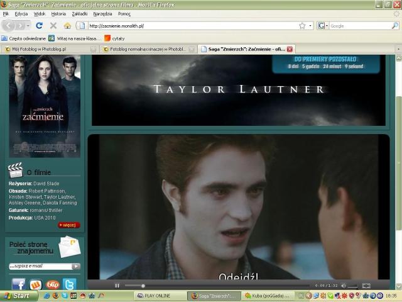402x302 pixels.
Task: Close the Saga Zmierzch tab
Action: point(290,49)
